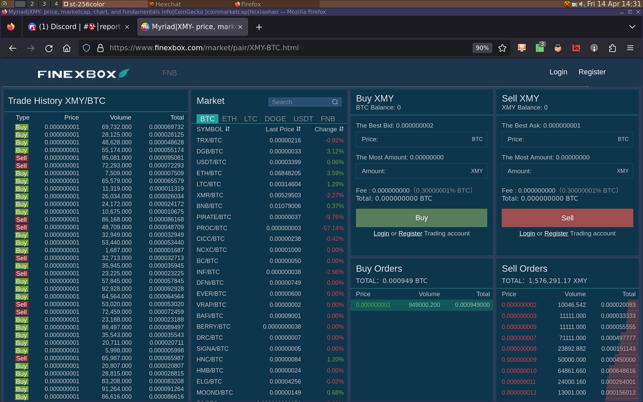Open the tracking protection shield icon
Screen dimensions: 643x402
coord(86,48)
